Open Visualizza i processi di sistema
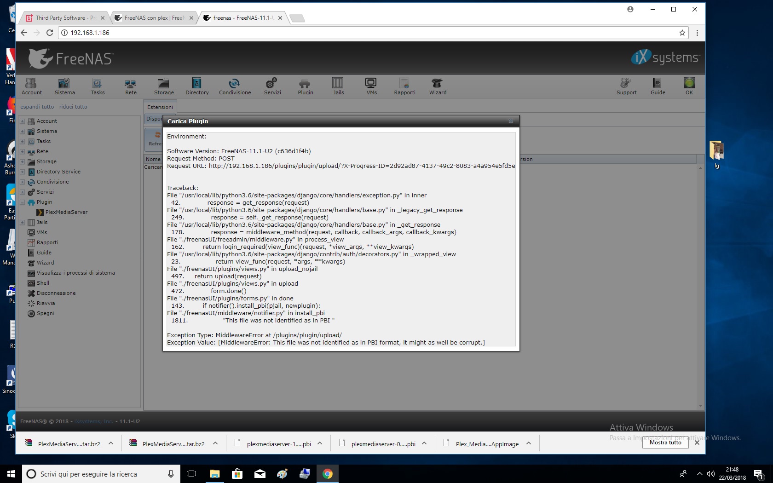Image resolution: width=773 pixels, height=483 pixels. click(76, 273)
